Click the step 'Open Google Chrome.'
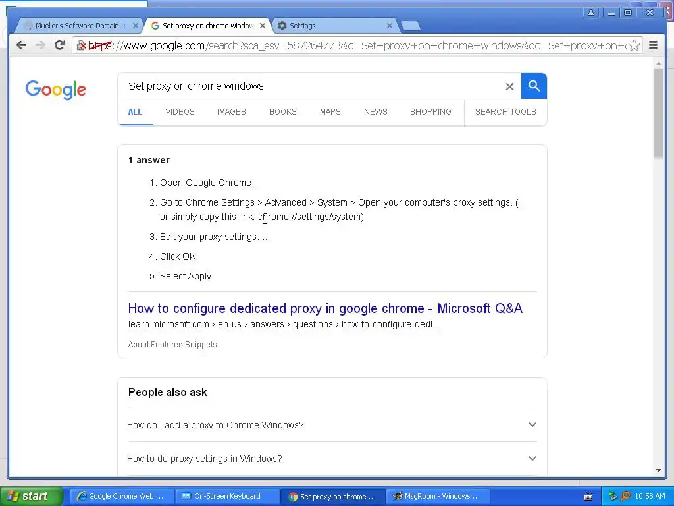The image size is (674, 506). click(207, 183)
